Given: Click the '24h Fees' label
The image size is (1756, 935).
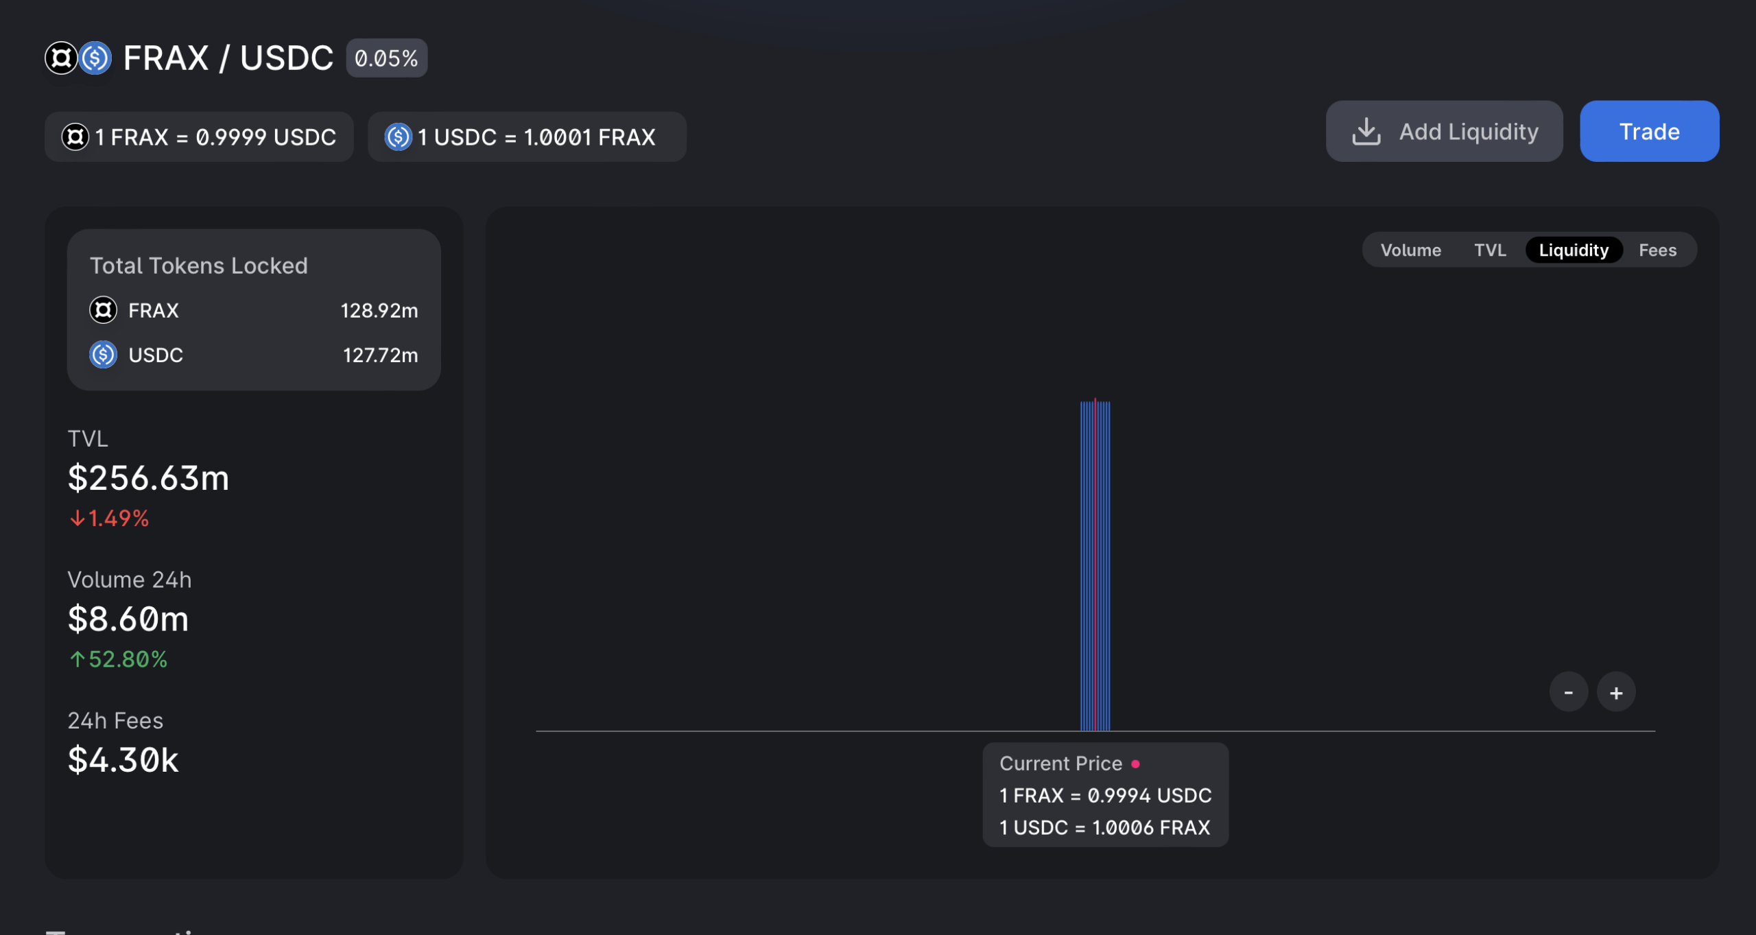Looking at the screenshot, I should (x=115, y=720).
